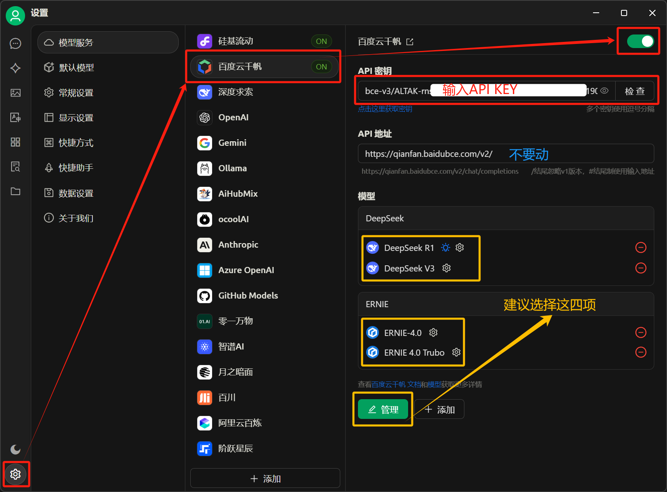This screenshot has width=667, height=492.
Task: Select the Ollama provider
Action: click(265, 168)
